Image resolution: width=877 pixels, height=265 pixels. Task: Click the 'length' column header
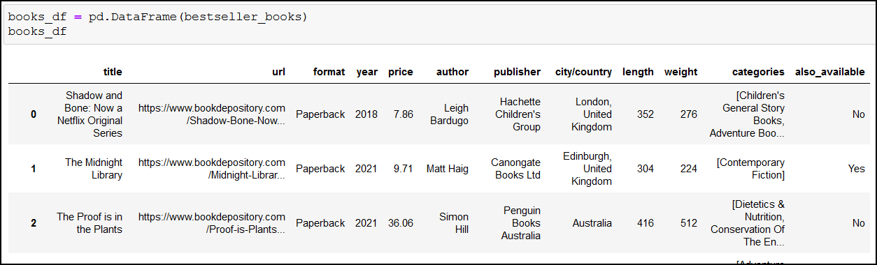click(638, 72)
